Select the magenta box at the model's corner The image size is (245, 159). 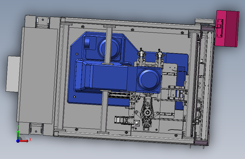(227, 29)
